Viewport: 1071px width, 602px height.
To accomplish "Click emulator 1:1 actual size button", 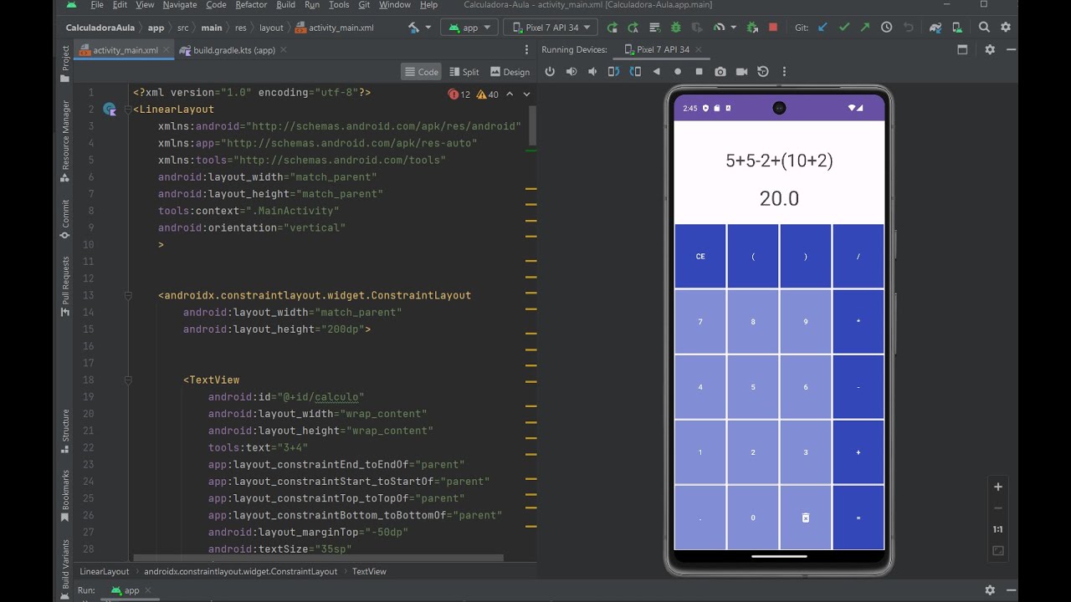I will click(998, 529).
